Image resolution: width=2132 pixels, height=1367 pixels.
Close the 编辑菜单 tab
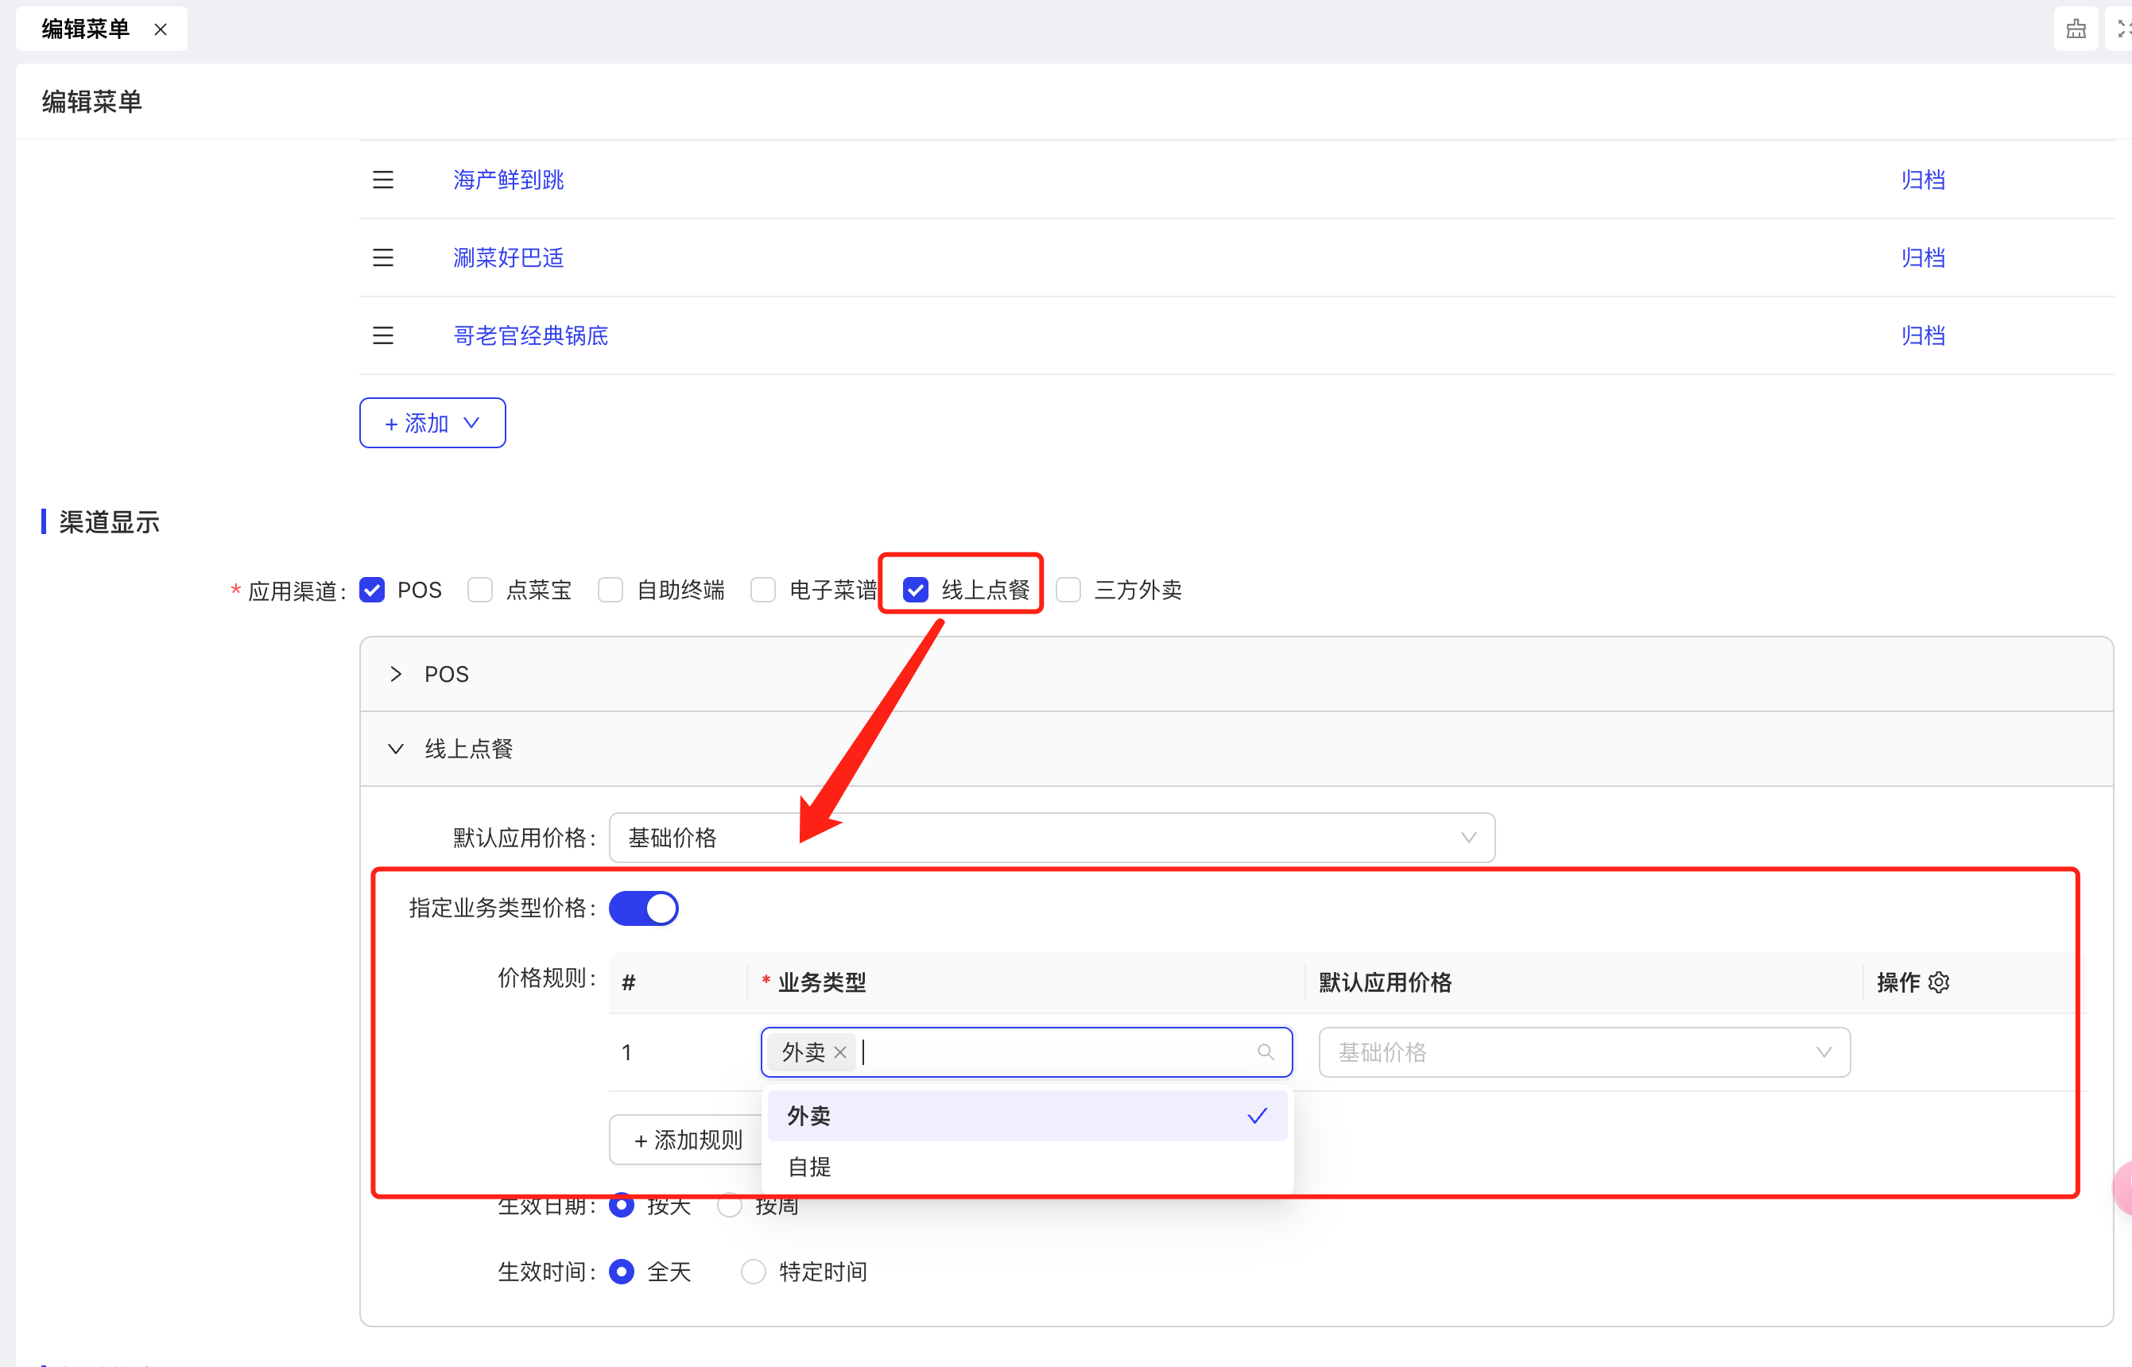point(161,29)
